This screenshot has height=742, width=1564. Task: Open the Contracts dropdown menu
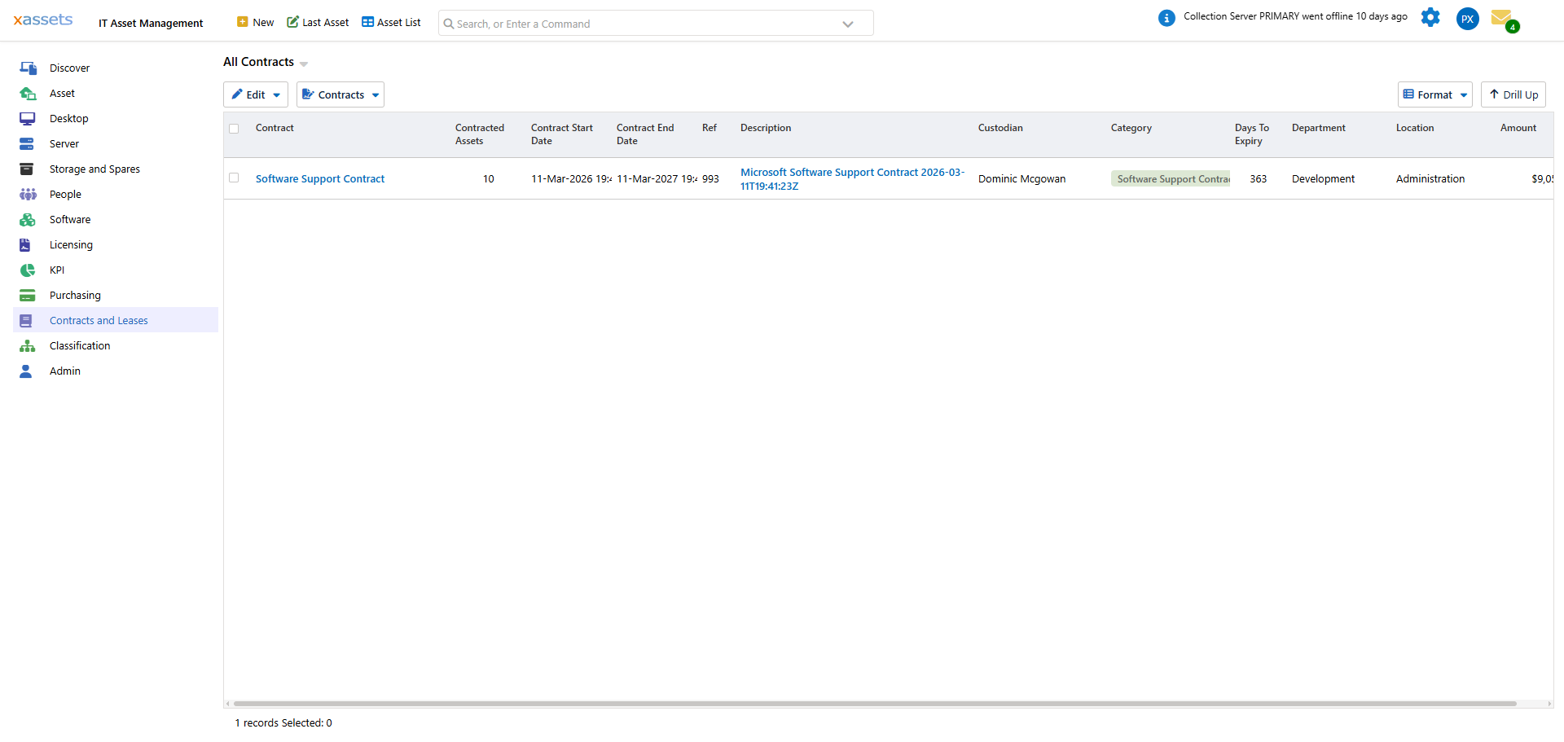(340, 95)
